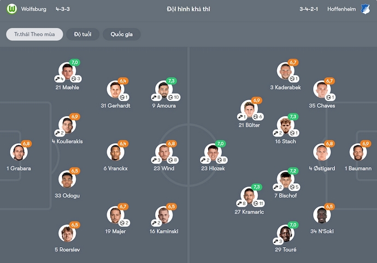This screenshot has height=263, width=377.
Task: Open Wind's player profile picture
Action: [x=164, y=153]
